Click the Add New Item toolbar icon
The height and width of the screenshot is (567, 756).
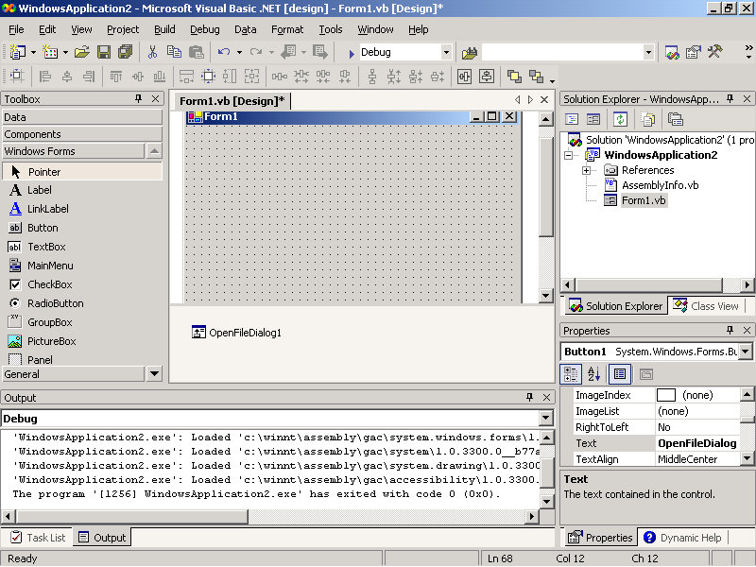pyautogui.click(x=50, y=52)
